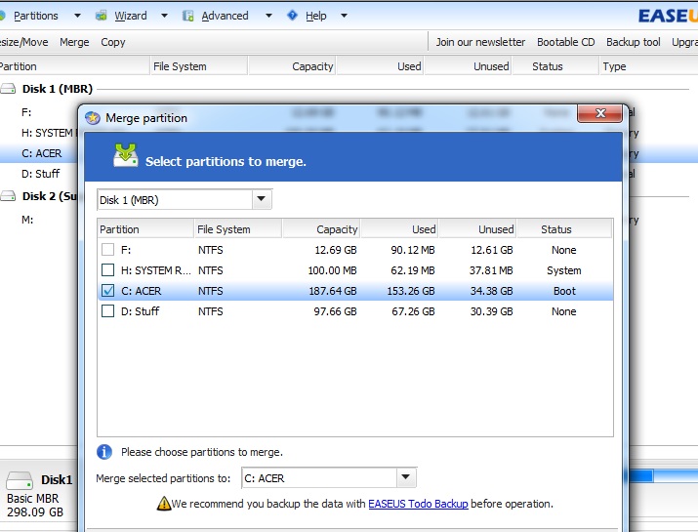Open the Merge selected partitions to dropdown

tap(405, 477)
